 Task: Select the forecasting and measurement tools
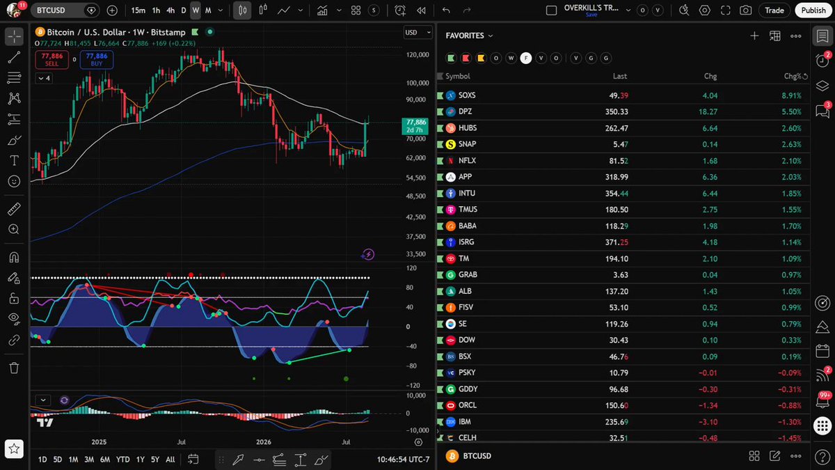(x=15, y=119)
